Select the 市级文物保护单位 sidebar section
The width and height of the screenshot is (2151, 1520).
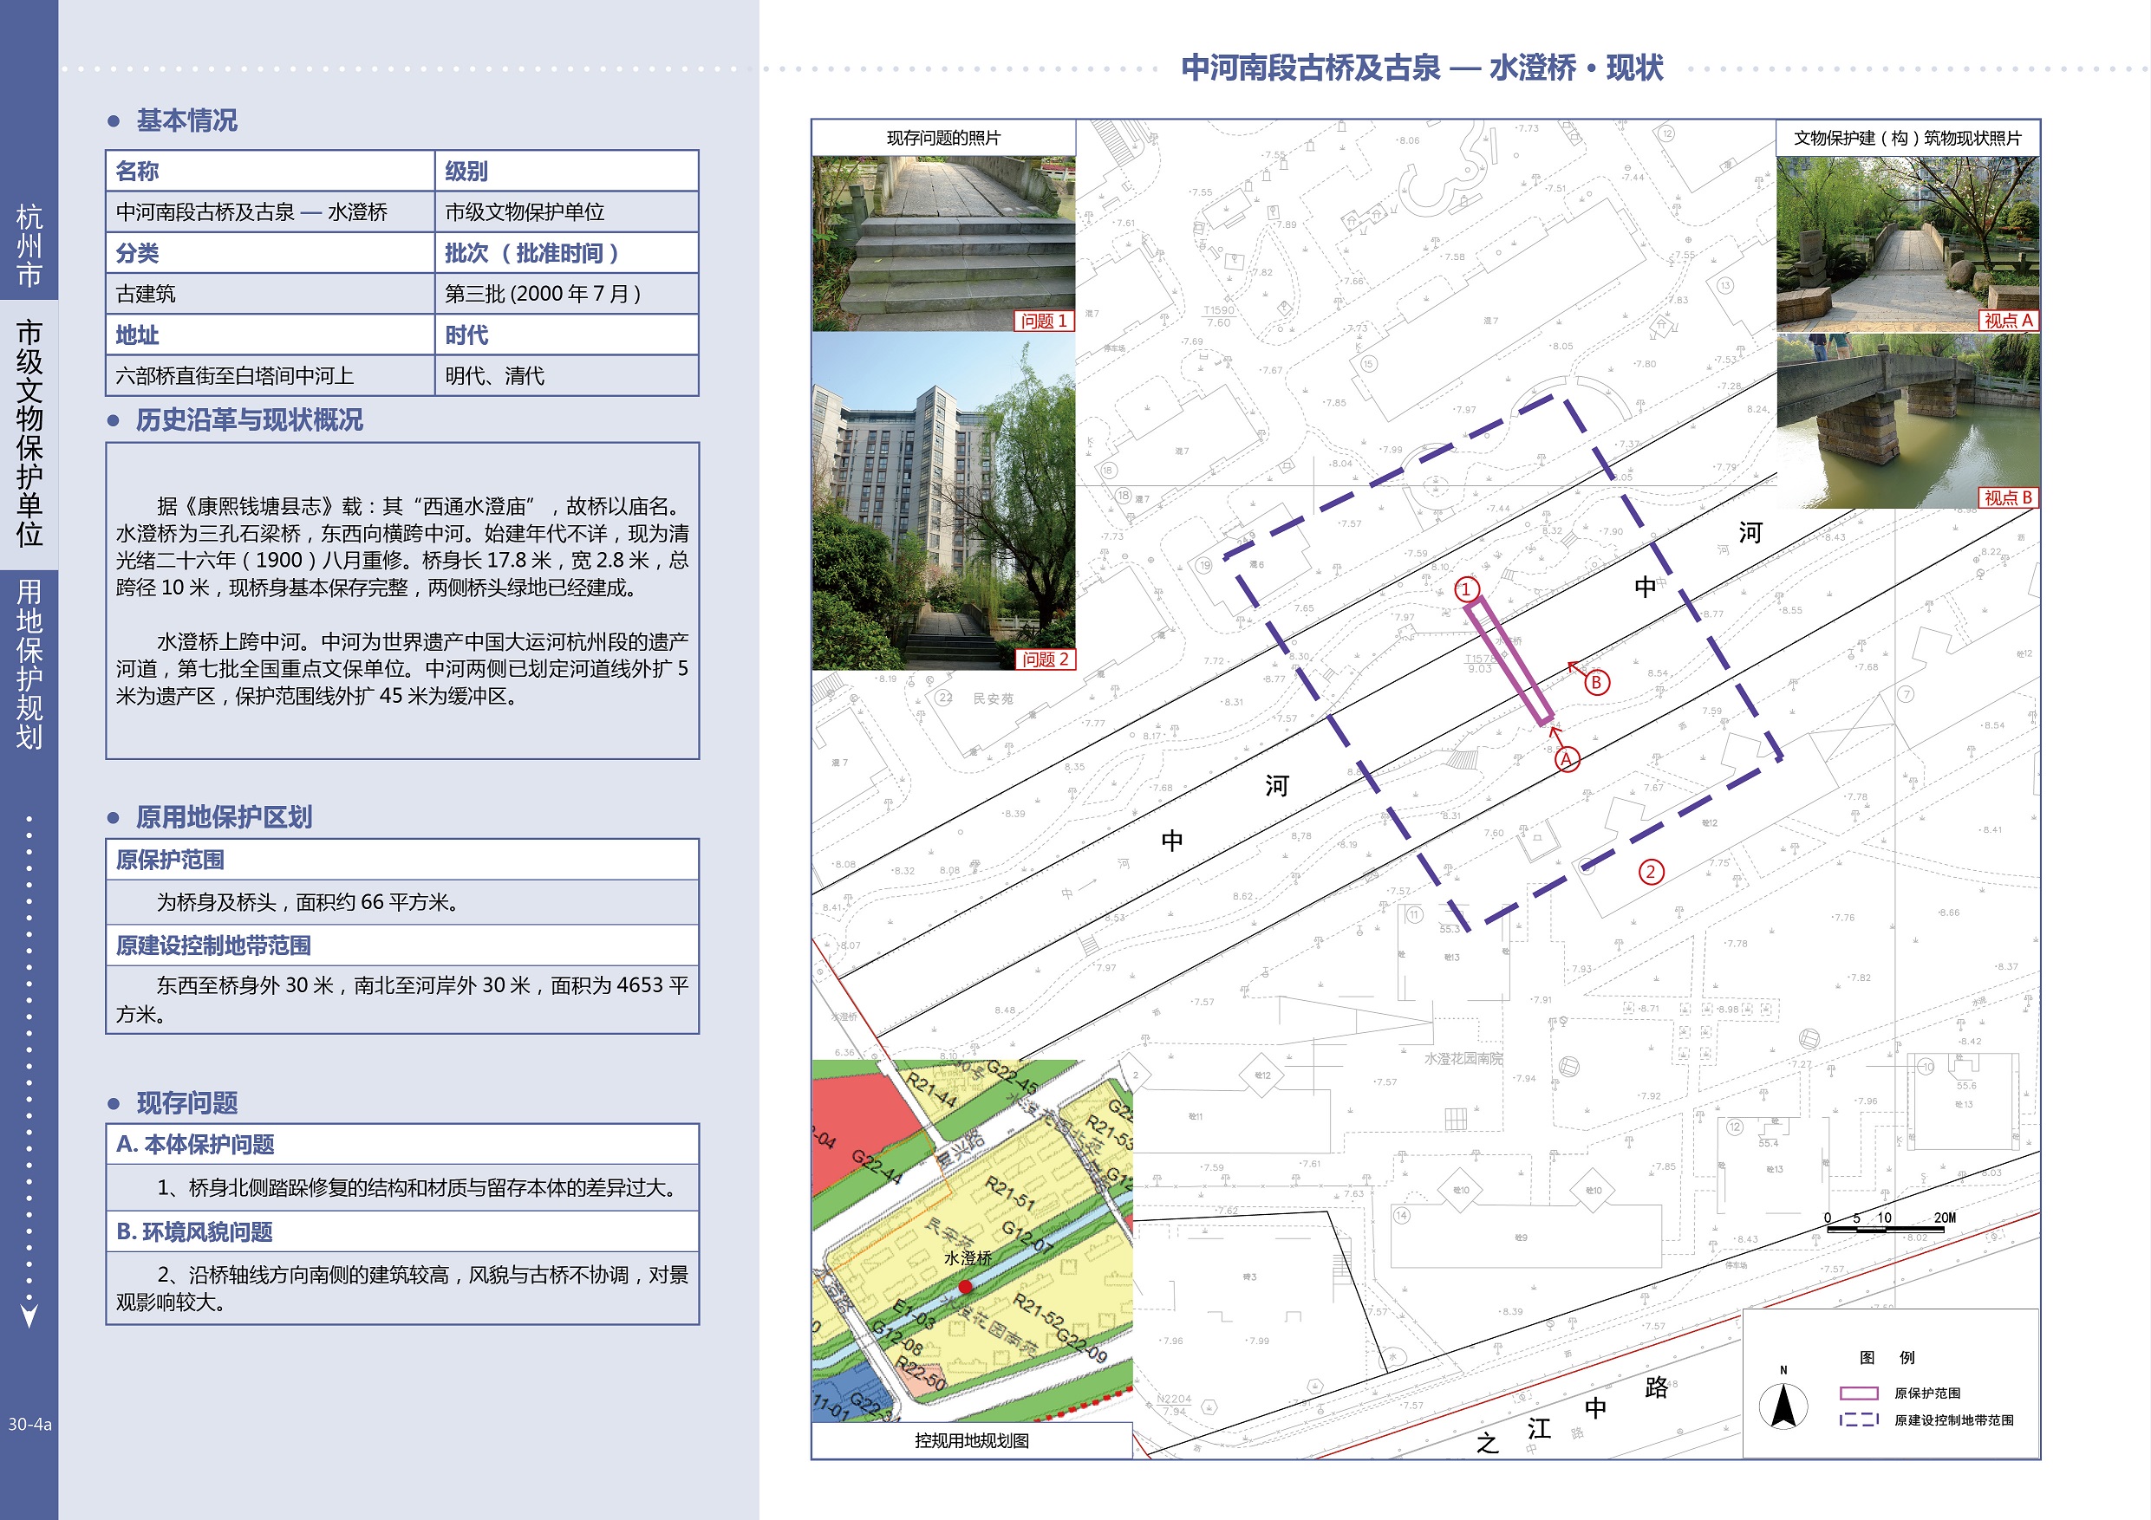tap(29, 432)
